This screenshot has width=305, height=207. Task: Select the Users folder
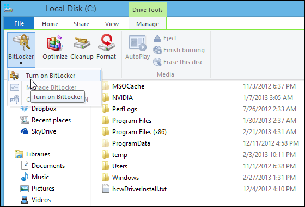pyautogui.click(x=120, y=166)
